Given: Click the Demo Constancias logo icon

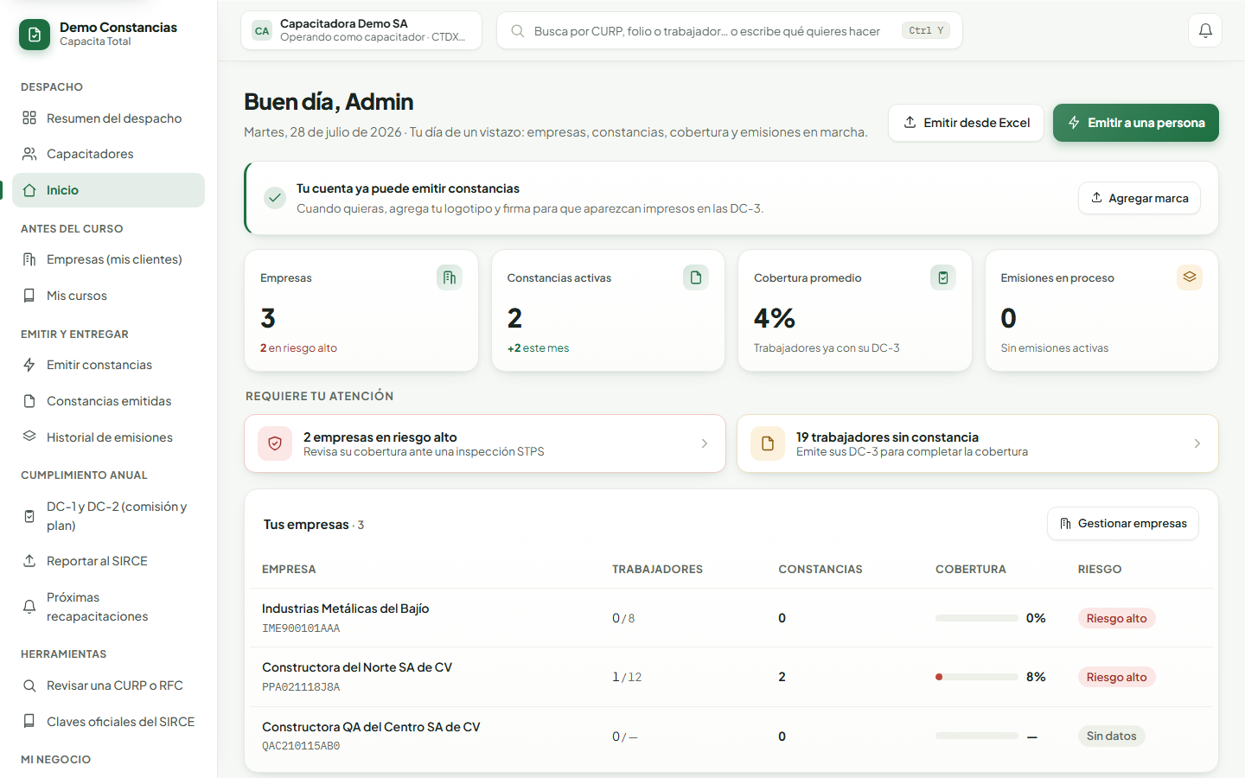Looking at the screenshot, I should 35,35.
